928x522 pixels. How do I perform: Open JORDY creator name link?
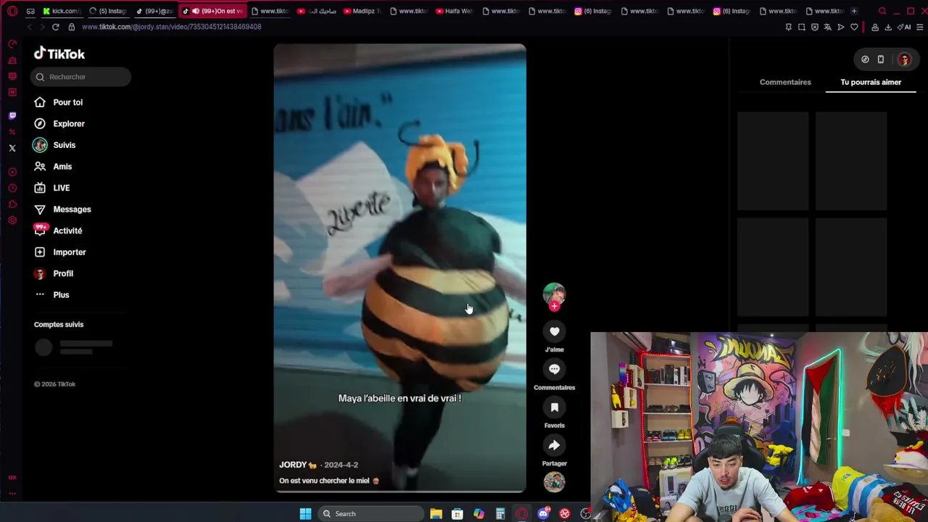point(298,465)
